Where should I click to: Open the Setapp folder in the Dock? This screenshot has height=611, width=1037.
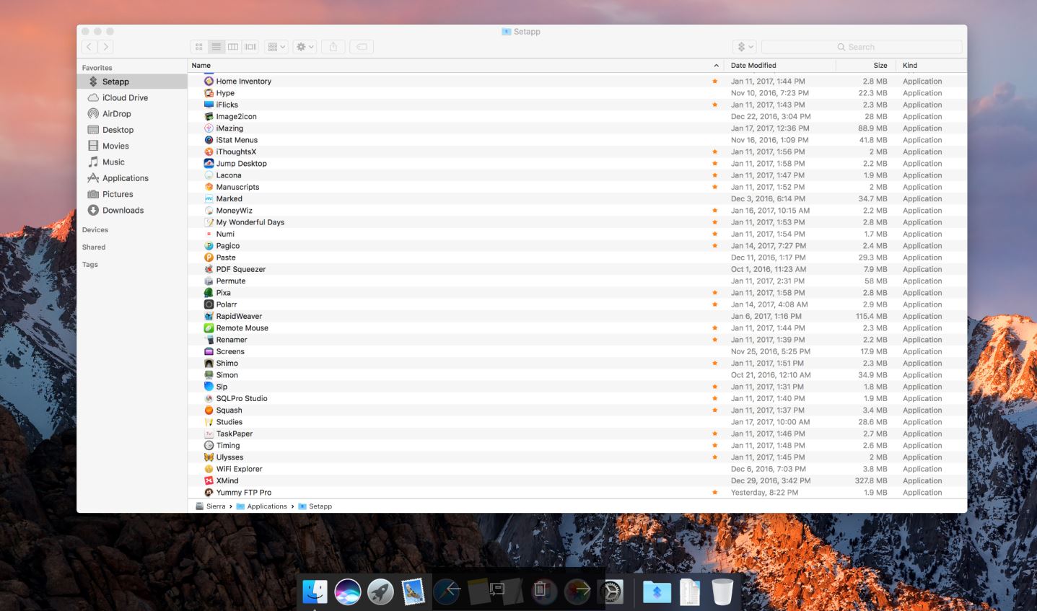[657, 592]
